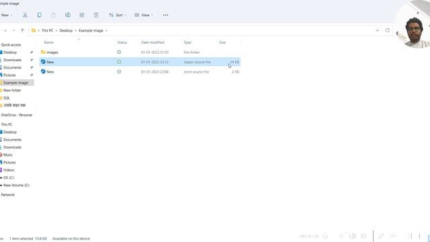The image size is (430, 242).
Task: Click 'Example image' in breadcrumb path
Action: pos(91,30)
